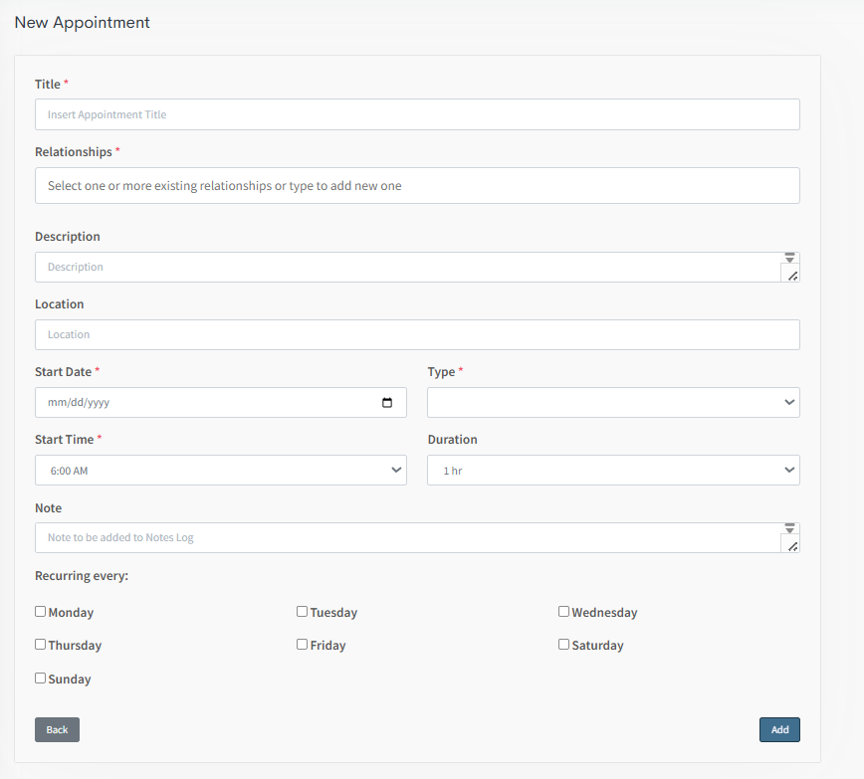Toggle the Thursday recurrence checkbox

tap(41, 645)
